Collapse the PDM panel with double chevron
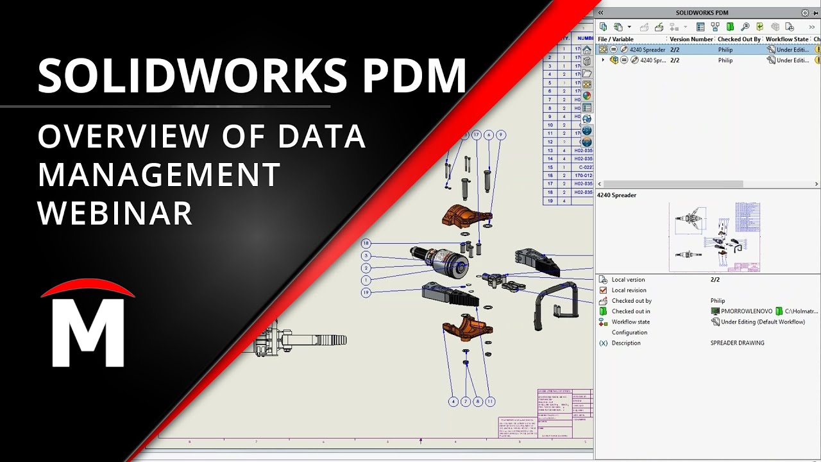This screenshot has height=462, width=821. click(601, 13)
